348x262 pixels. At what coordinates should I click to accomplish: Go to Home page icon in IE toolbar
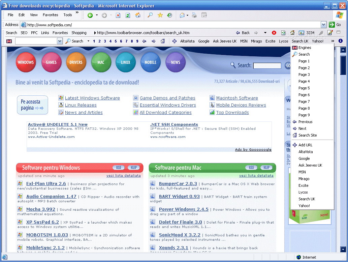[138, 15]
